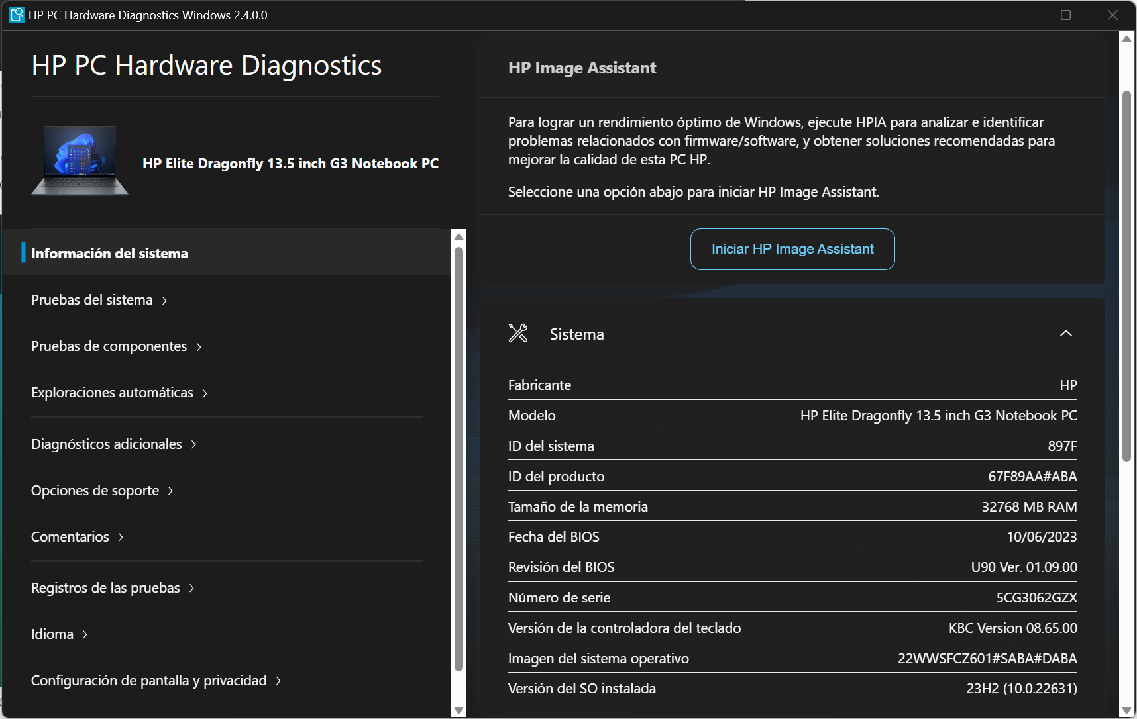Open Configuración de pantalla y privacidad
This screenshot has width=1137, height=719.
(x=149, y=681)
